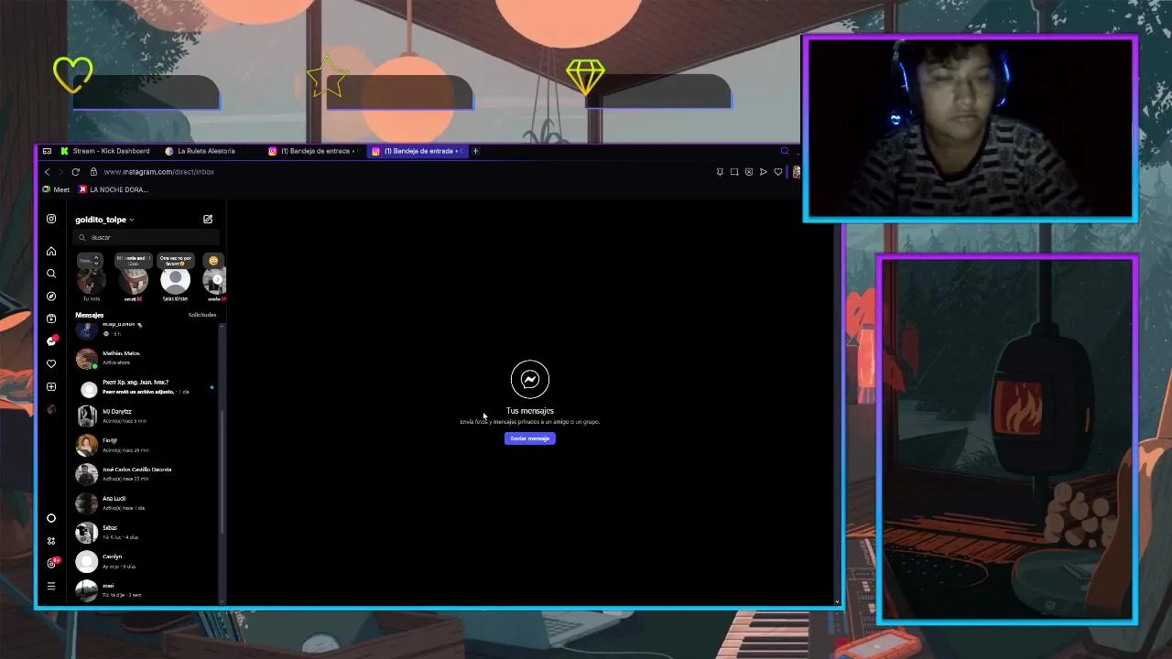
Task: Open Explore using the compass icon
Action: click(51, 297)
